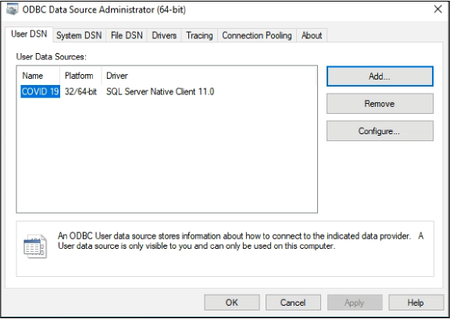Click the ODBC app icon in title bar
This screenshot has height=319, width=450.
[x=12, y=9]
